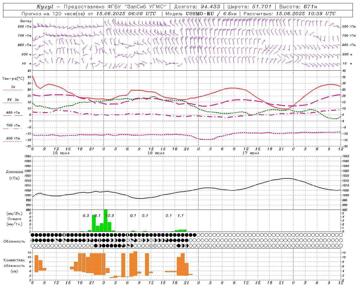The width and height of the screenshot is (357, 285).
Task: Click the '15 июня' date label
Action: (x=61, y=153)
